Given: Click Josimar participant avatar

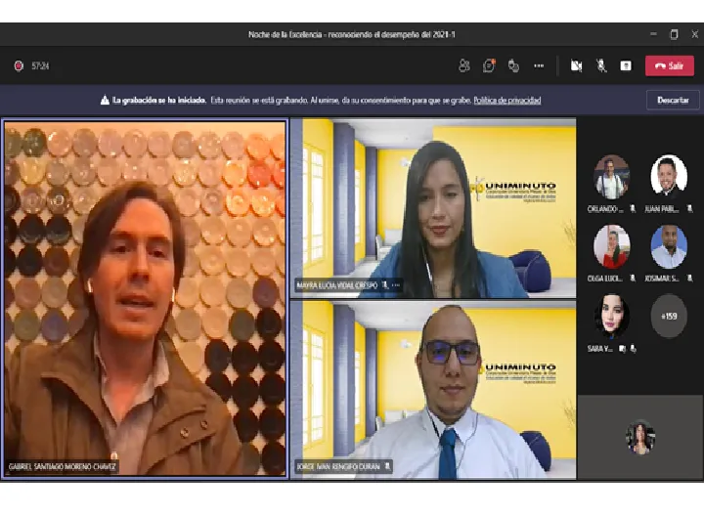Looking at the screenshot, I should (669, 247).
